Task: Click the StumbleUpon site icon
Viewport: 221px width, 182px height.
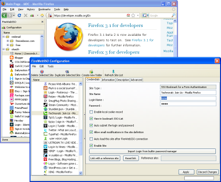Action: tap(45, 109)
